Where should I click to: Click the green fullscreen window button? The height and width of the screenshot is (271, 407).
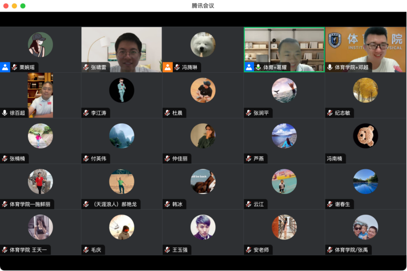coord(23,6)
